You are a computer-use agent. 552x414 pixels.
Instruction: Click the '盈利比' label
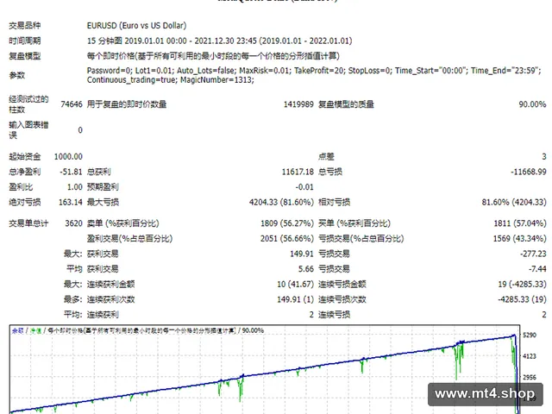coord(21,187)
